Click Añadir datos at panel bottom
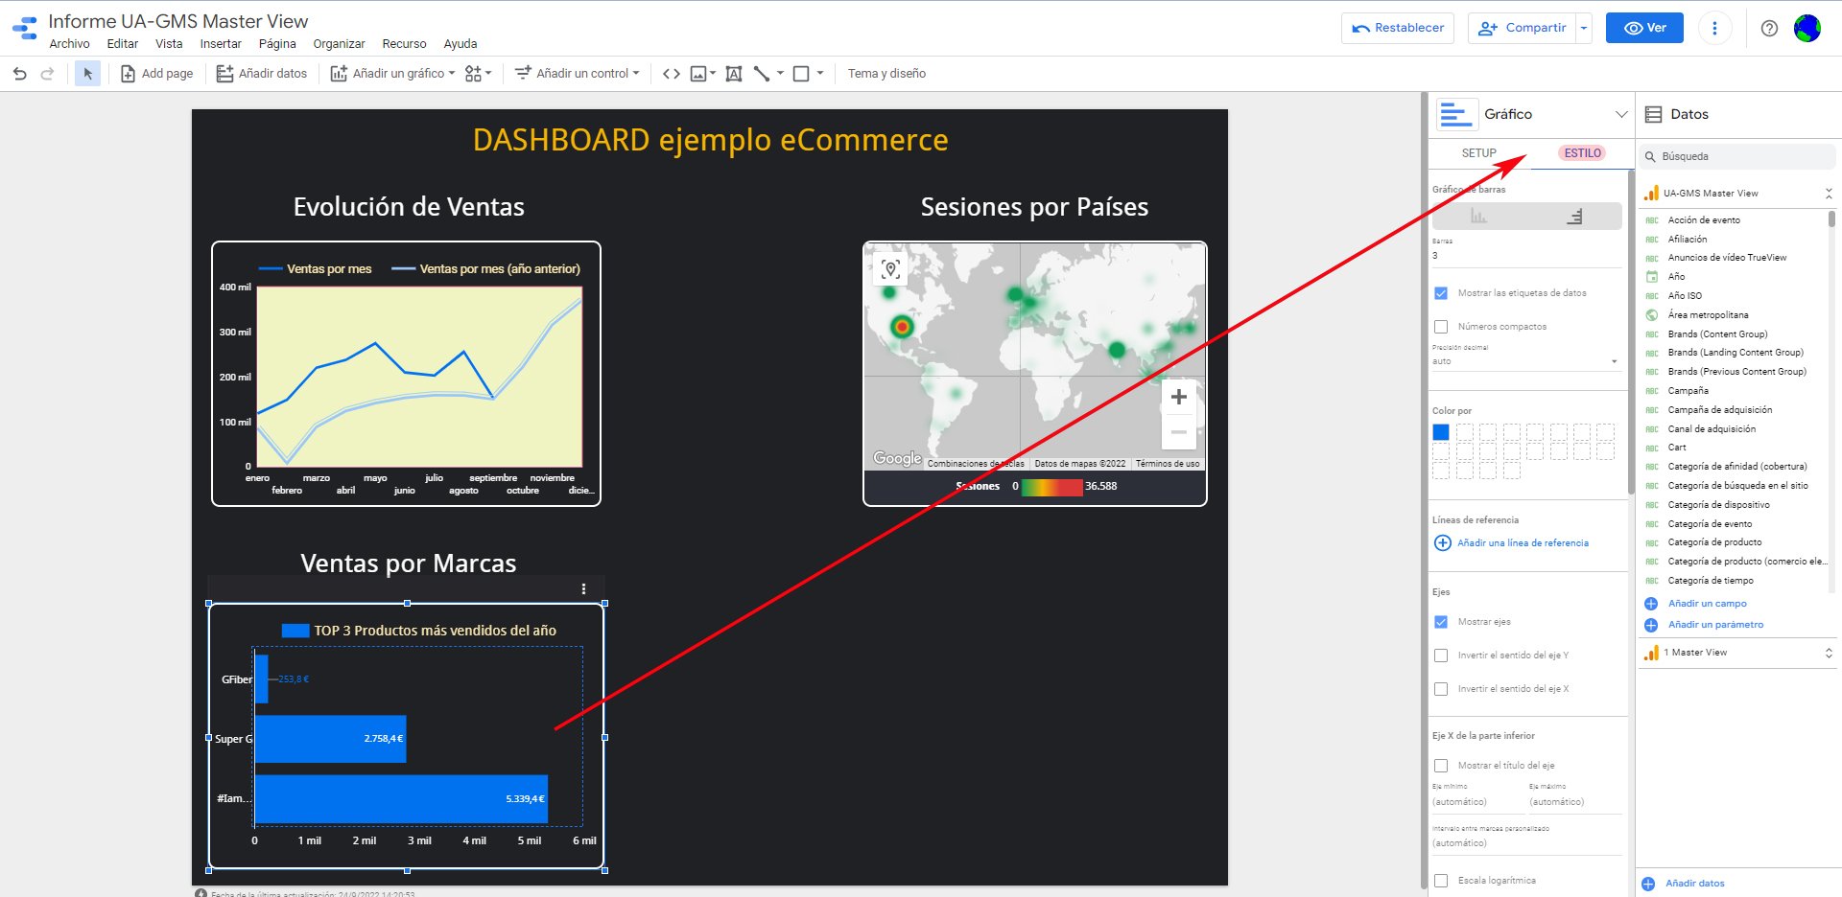Image resolution: width=1842 pixels, height=897 pixels. click(1684, 884)
